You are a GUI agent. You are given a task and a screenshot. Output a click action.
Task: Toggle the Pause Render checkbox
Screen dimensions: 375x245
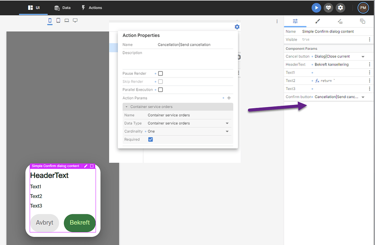[160, 73]
